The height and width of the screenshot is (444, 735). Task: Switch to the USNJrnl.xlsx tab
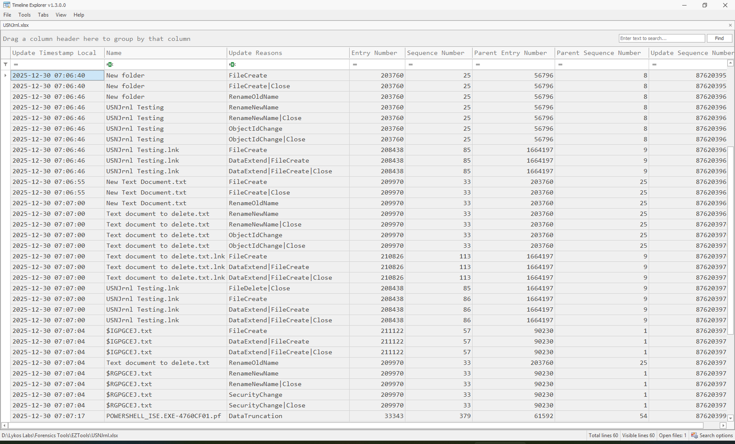(x=16, y=25)
